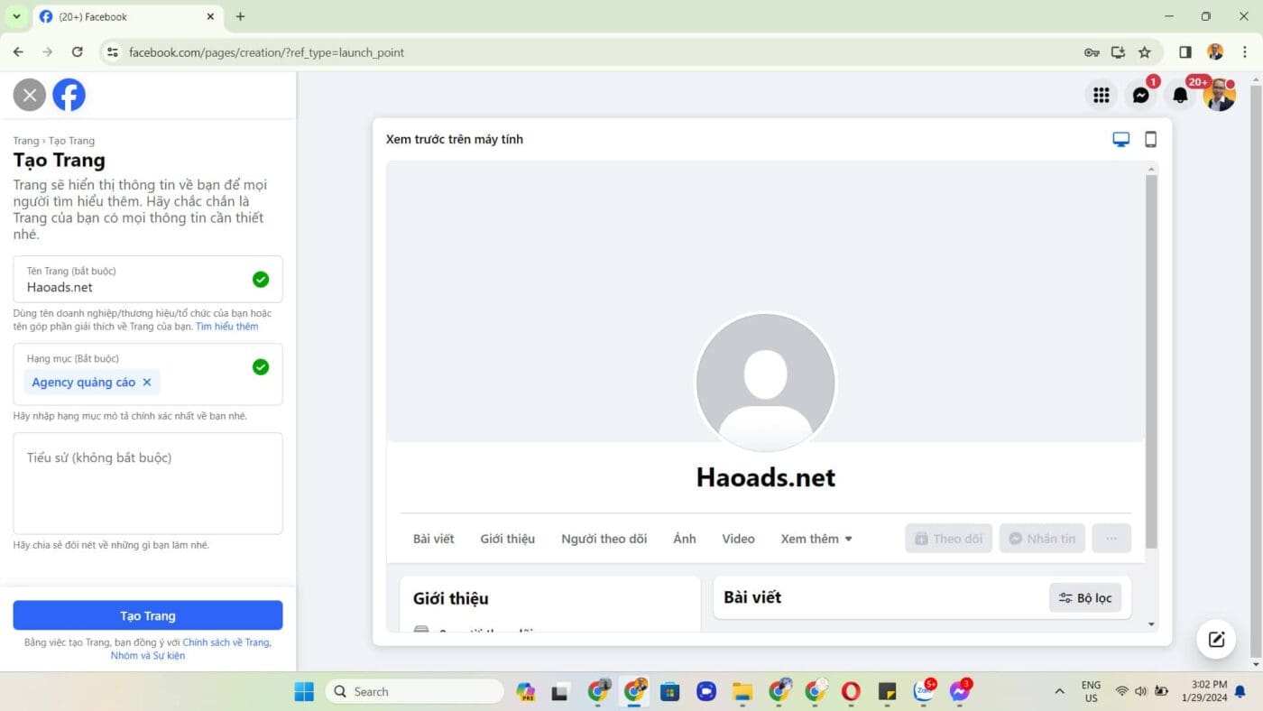
Task: Open Chrome side panel icon
Action: (1185, 52)
